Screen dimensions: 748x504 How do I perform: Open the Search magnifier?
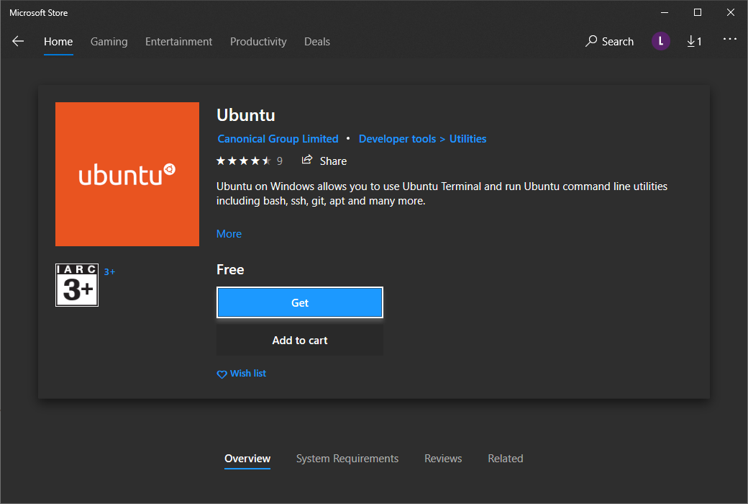(x=591, y=41)
